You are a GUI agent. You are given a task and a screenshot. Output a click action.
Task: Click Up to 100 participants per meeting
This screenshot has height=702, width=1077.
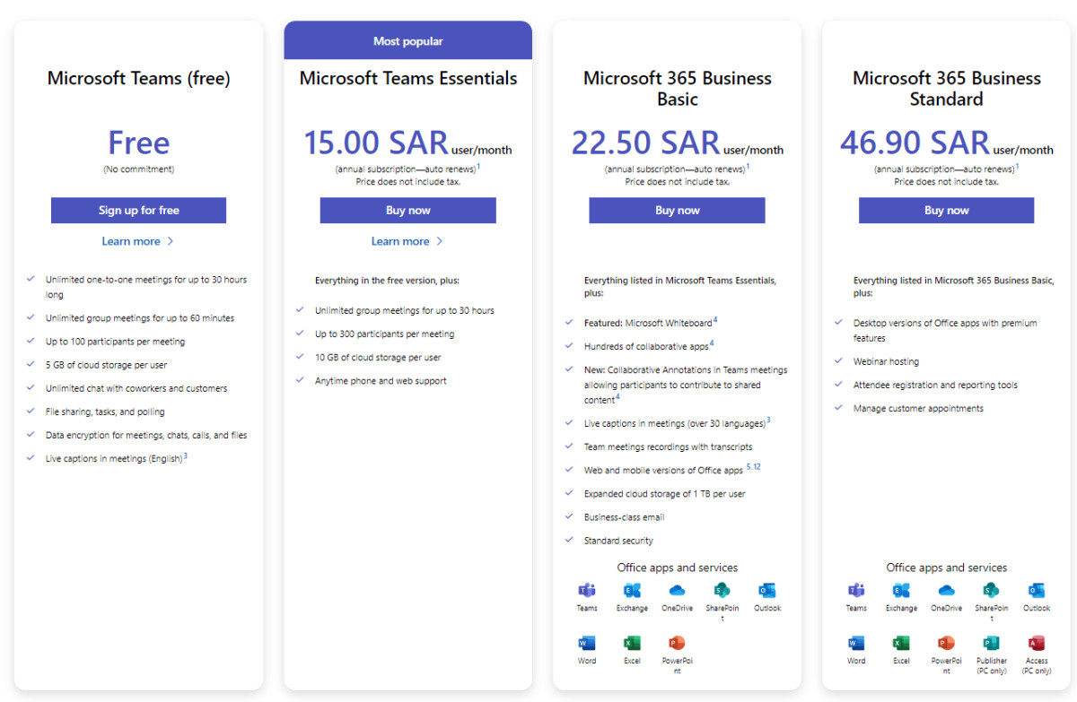[x=115, y=342]
